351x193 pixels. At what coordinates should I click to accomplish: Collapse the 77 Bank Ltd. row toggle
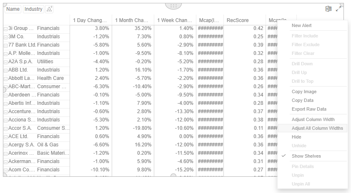point(5,45)
